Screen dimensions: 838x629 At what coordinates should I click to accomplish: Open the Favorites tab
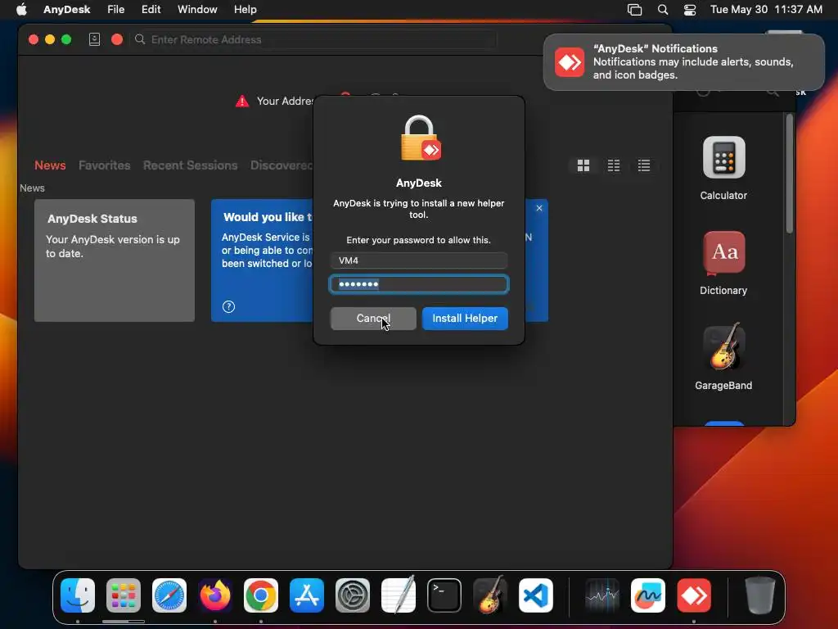[104, 165]
